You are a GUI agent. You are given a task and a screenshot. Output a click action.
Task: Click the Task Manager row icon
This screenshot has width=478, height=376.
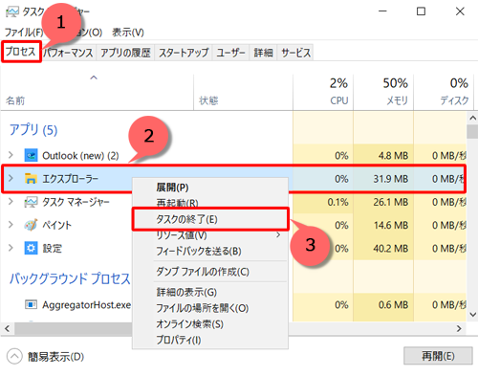[31, 202]
